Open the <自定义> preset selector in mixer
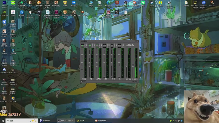The height and width of the screenshot is (123, 219). [135, 81]
